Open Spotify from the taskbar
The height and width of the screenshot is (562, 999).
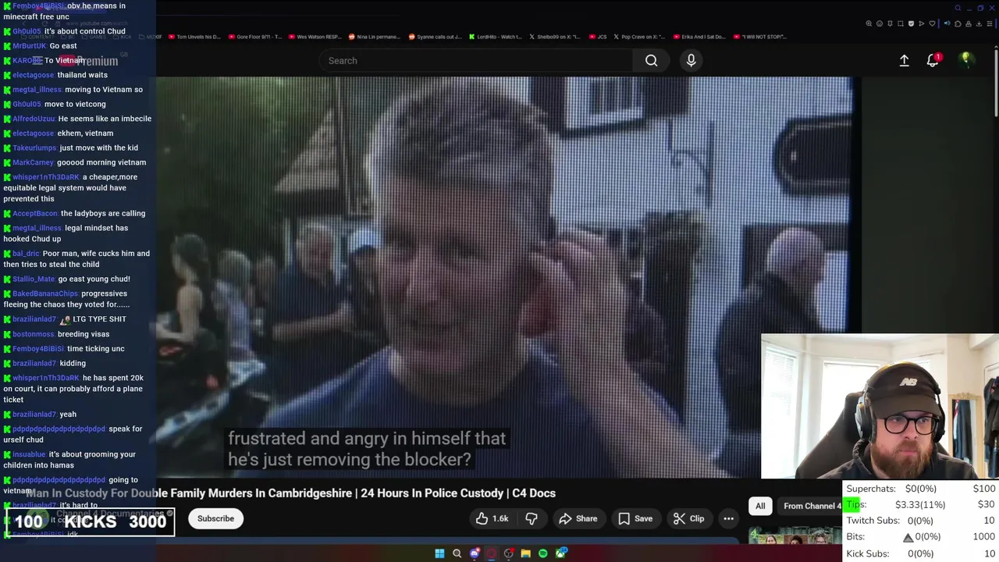tap(543, 553)
